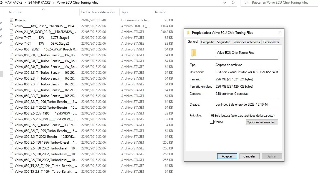Viewport: 318px width, 173px height.
Task: Click the Ubicación path C:\Users\Josu\Desktop
Action: 247,72
